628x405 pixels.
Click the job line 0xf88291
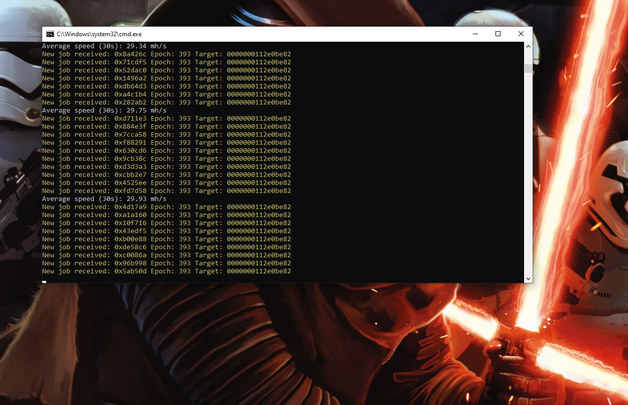(x=167, y=143)
